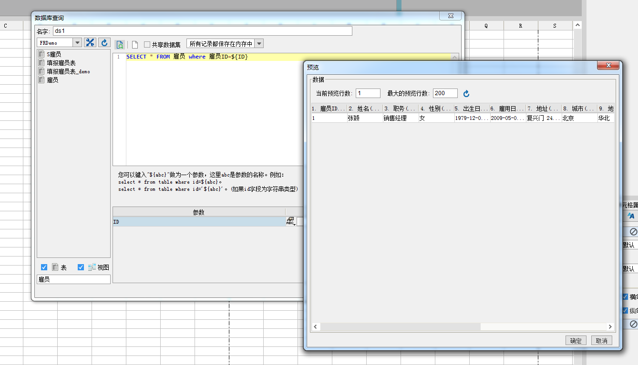
Task: Click the 城市 column header in preview
Action: click(579, 109)
